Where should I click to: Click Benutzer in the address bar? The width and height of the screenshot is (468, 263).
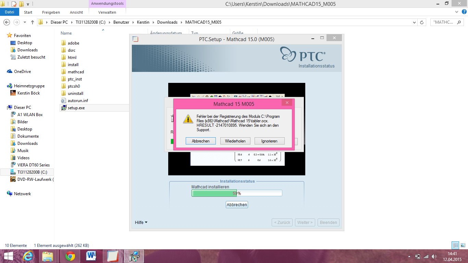click(121, 22)
